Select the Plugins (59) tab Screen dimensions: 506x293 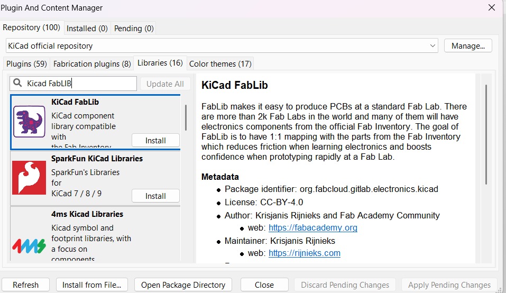coord(26,63)
